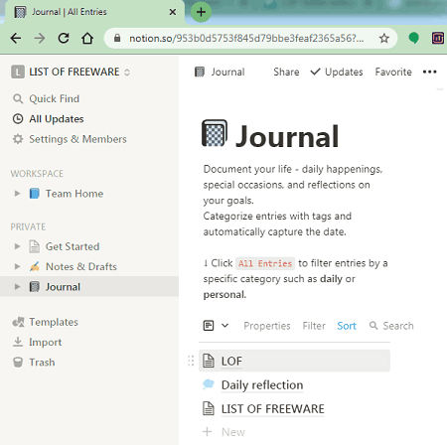Click the browser back arrow
The image size is (447, 445).
[x=16, y=39]
